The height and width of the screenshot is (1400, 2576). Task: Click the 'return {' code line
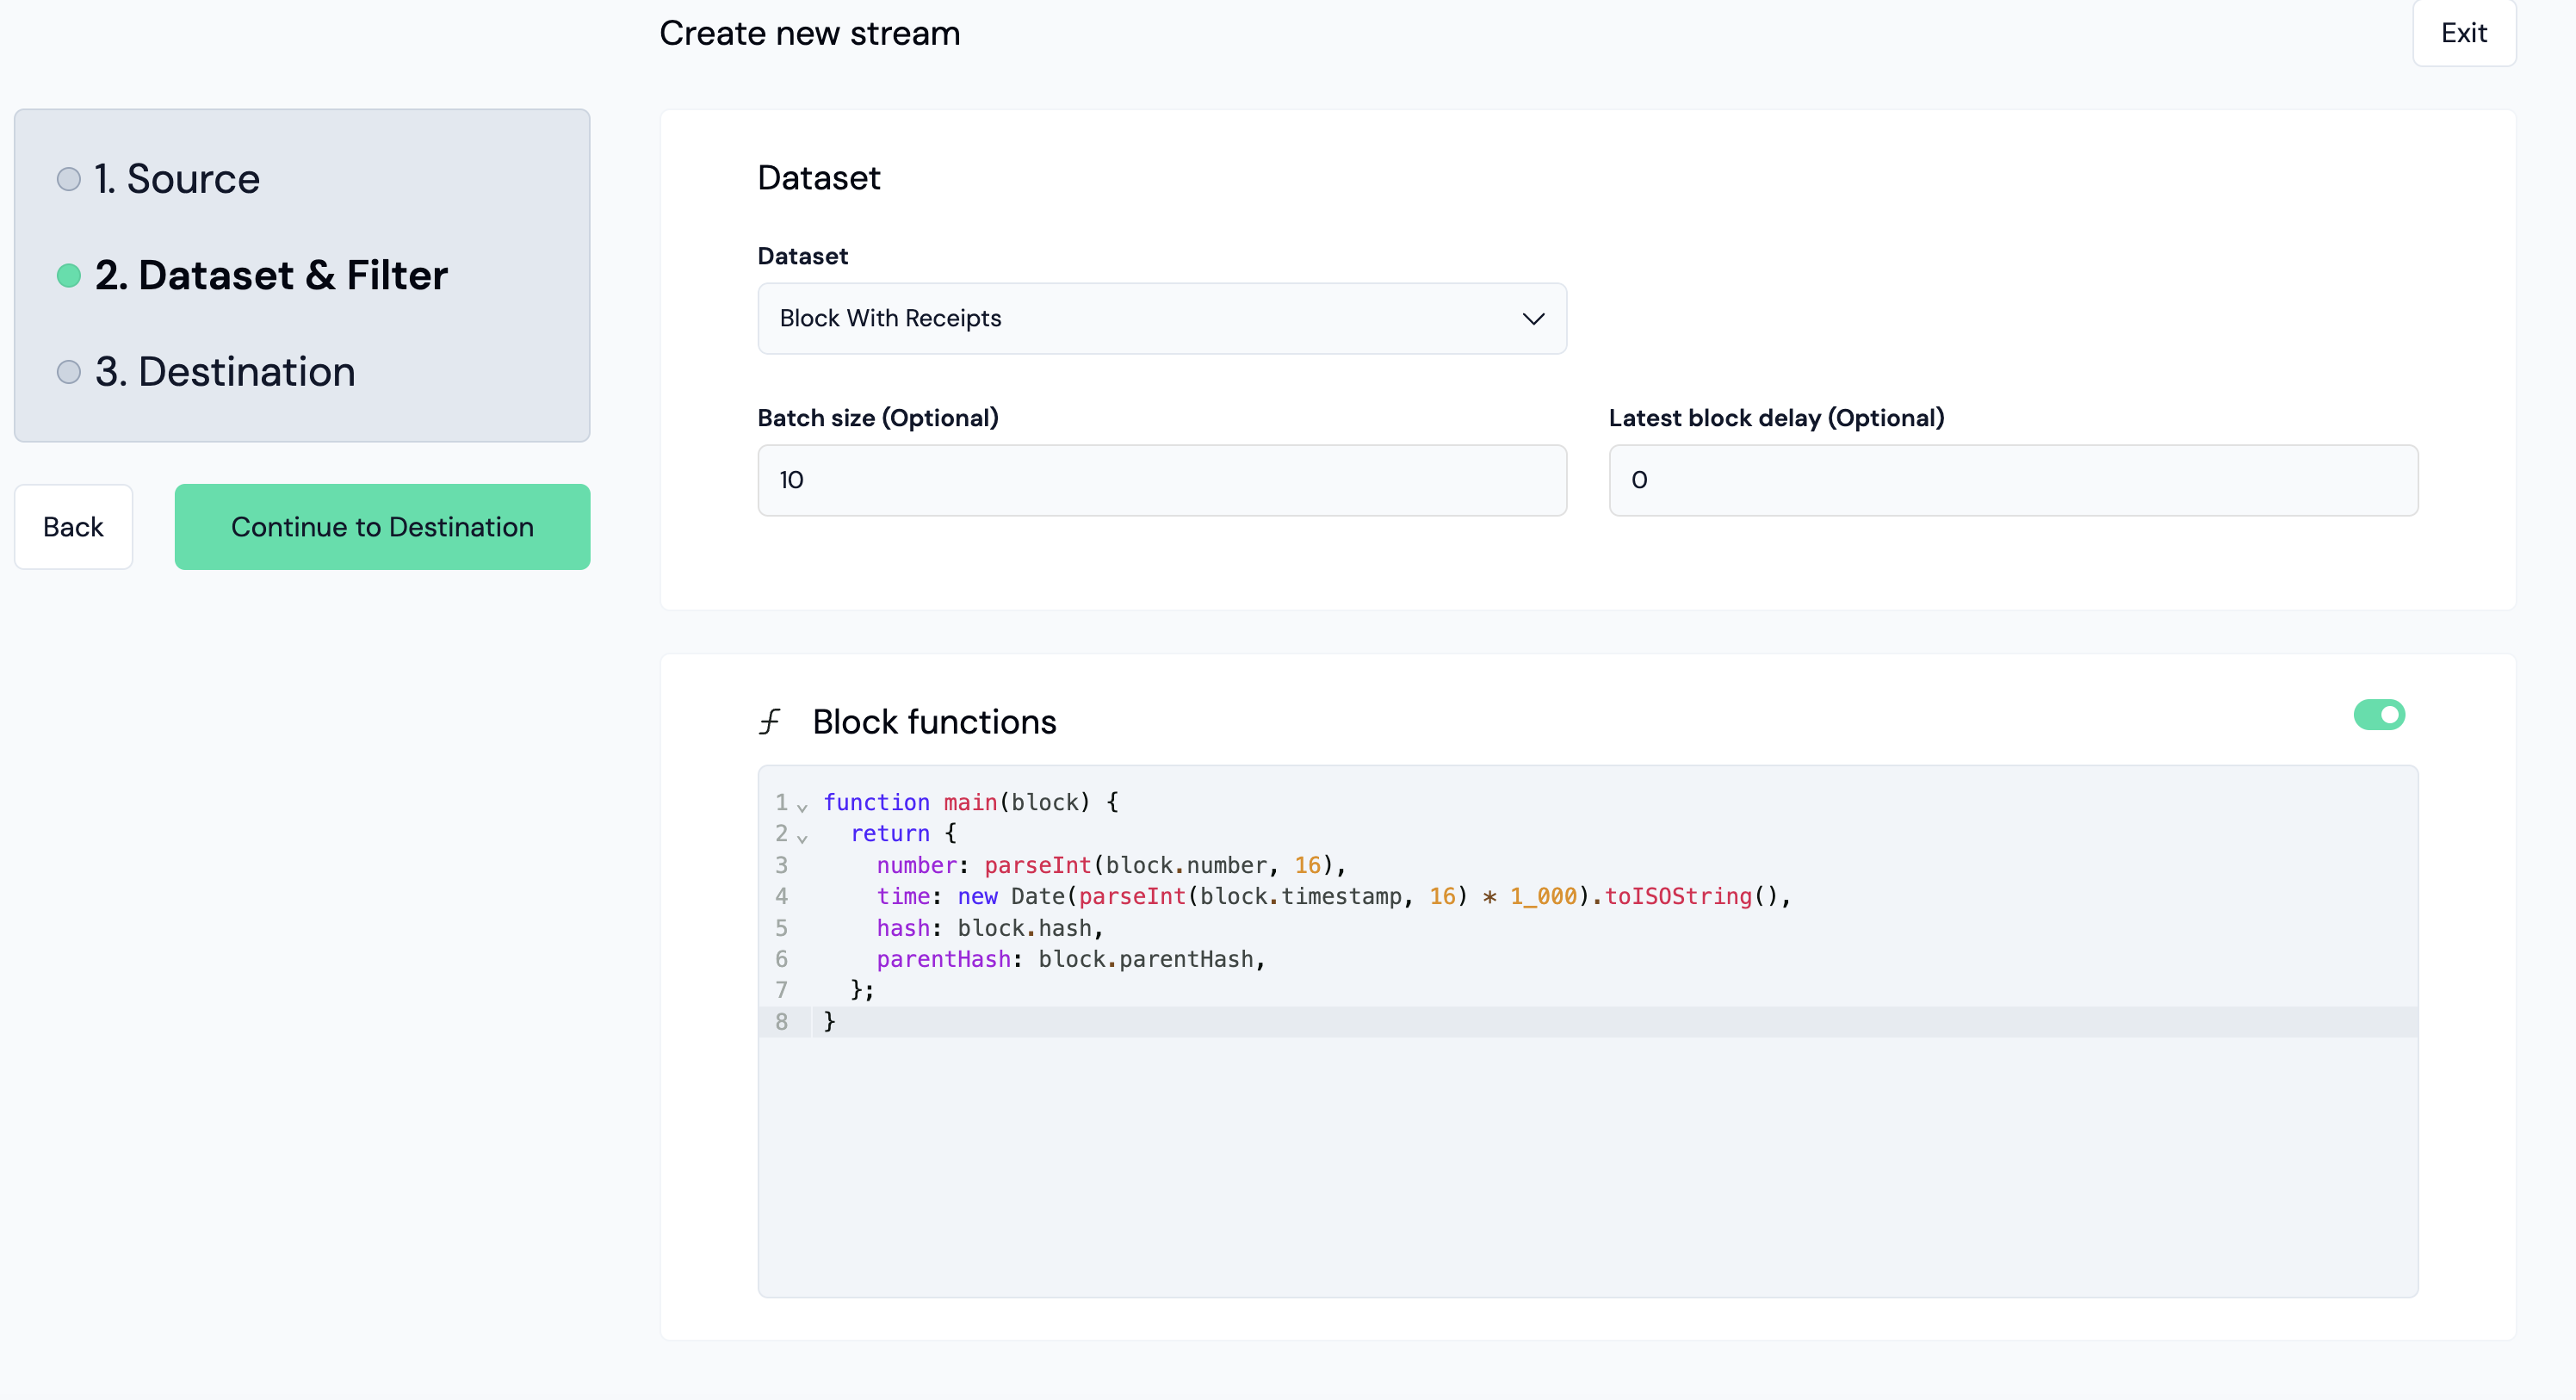click(x=903, y=833)
